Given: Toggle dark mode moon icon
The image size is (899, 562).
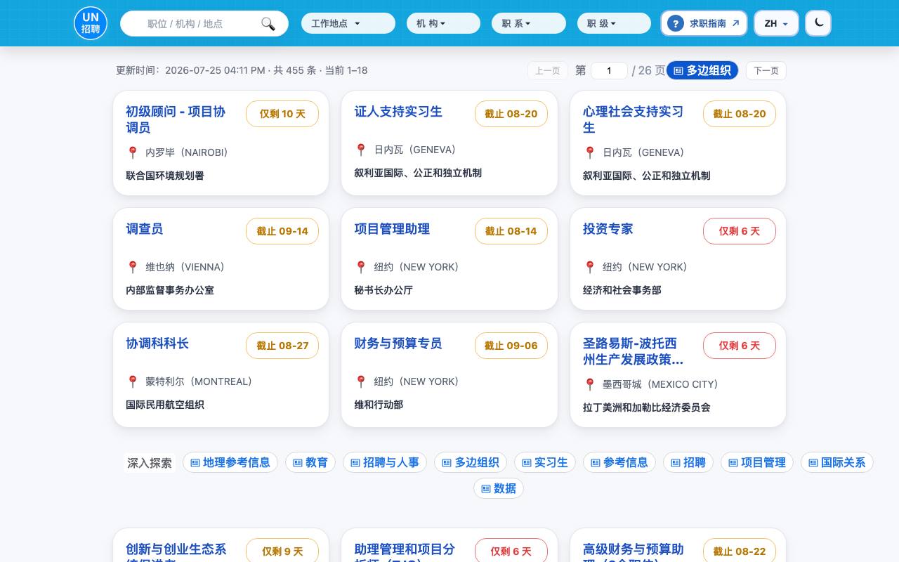Looking at the screenshot, I should 818,22.
